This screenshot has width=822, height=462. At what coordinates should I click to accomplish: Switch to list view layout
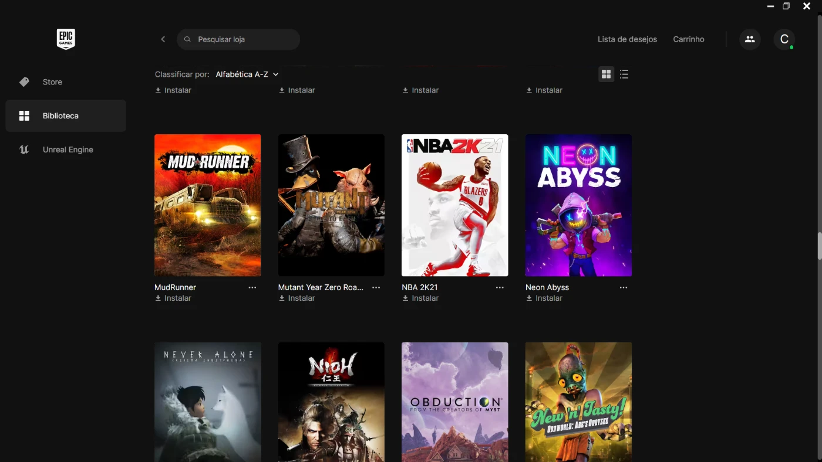(624, 74)
